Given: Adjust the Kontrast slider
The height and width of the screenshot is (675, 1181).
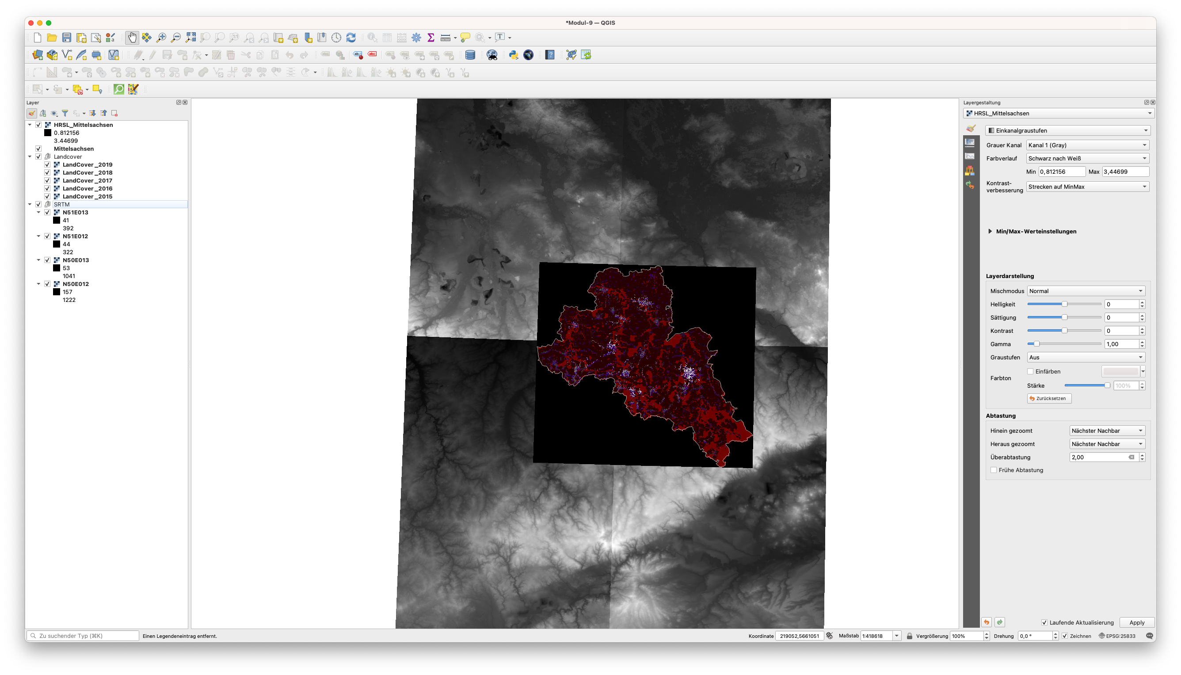Looking at the screenshot, I should pos(1064,331).
